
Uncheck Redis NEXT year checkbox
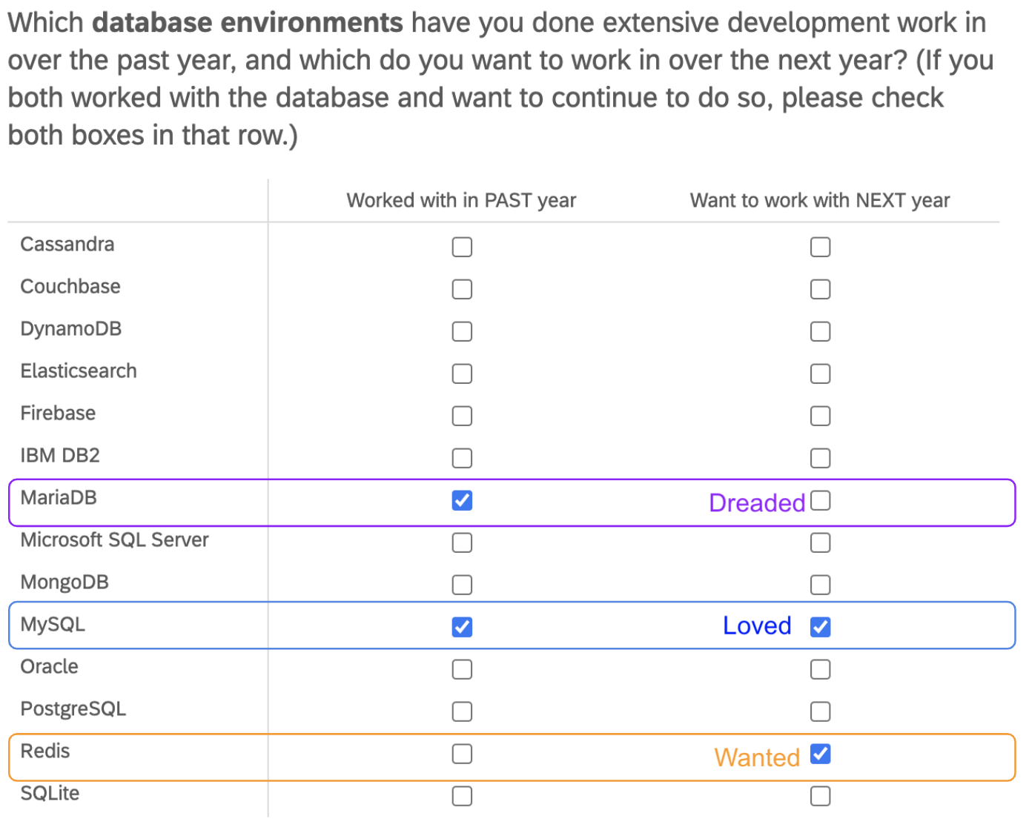[820, 754]
